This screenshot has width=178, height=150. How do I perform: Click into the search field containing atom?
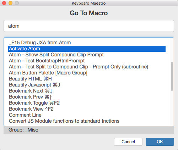point(89,26)
